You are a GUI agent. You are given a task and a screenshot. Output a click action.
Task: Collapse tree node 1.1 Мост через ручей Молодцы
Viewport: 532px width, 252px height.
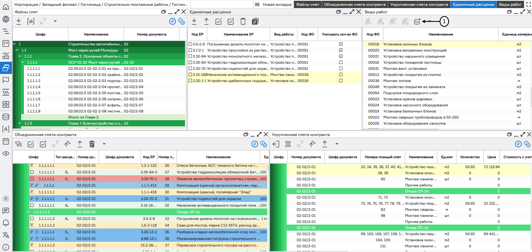coord(17,50)
